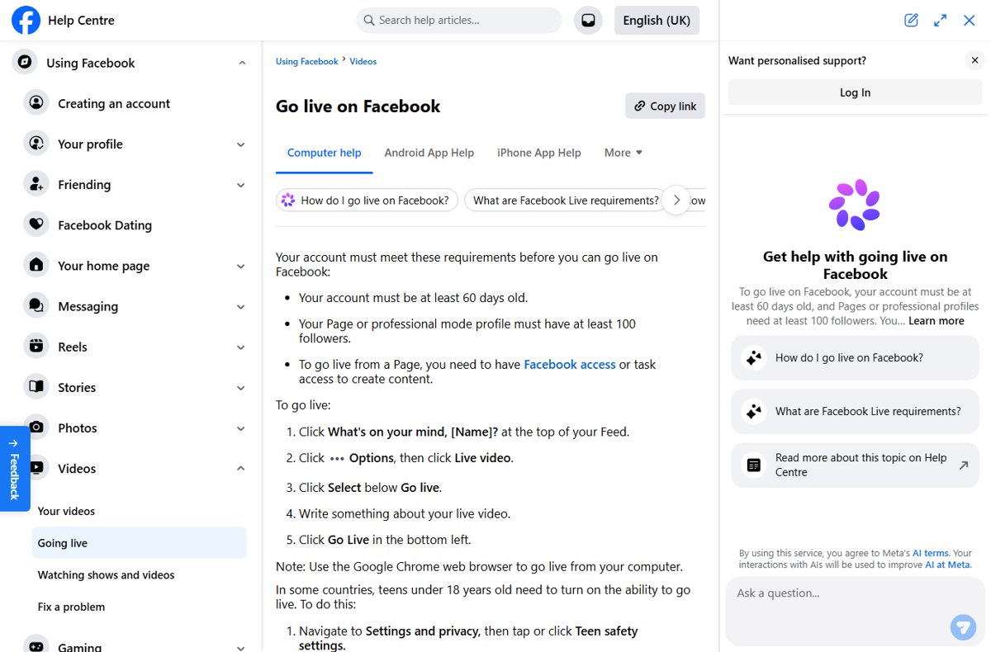
Task: Open the English (UK) language selector
Action: (x=657, y=21)
